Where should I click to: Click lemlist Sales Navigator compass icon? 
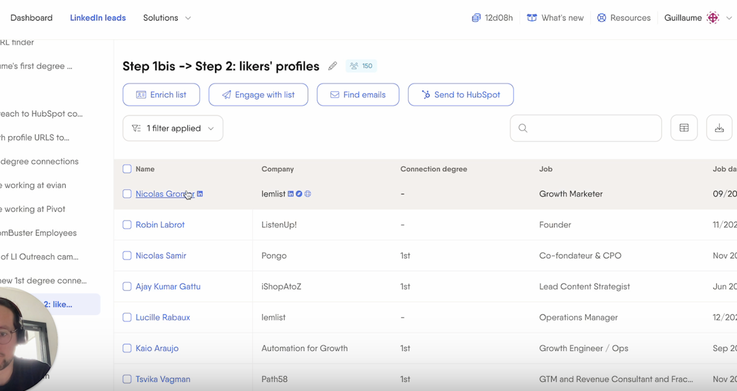[299, 194]
